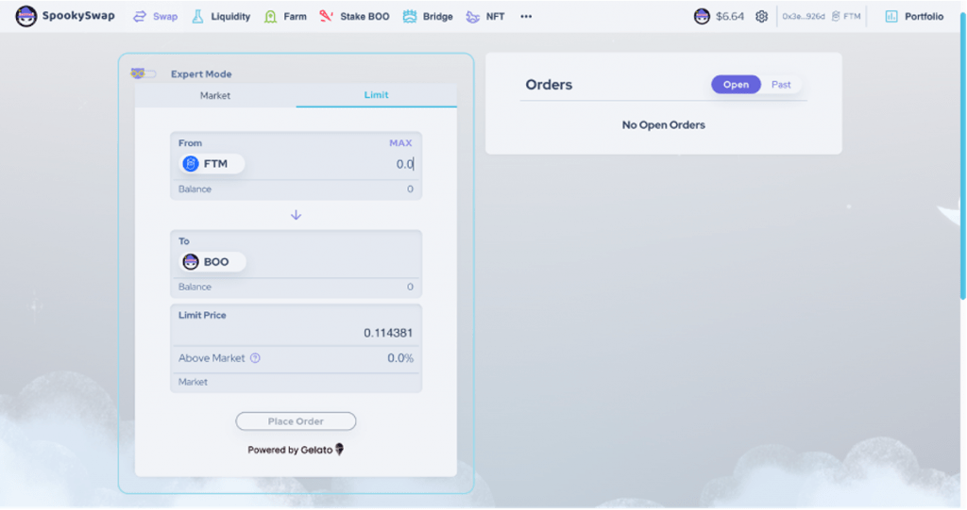Click the NFT icon
This screenshot has height=510, width=967.
[x=472, y=17]
